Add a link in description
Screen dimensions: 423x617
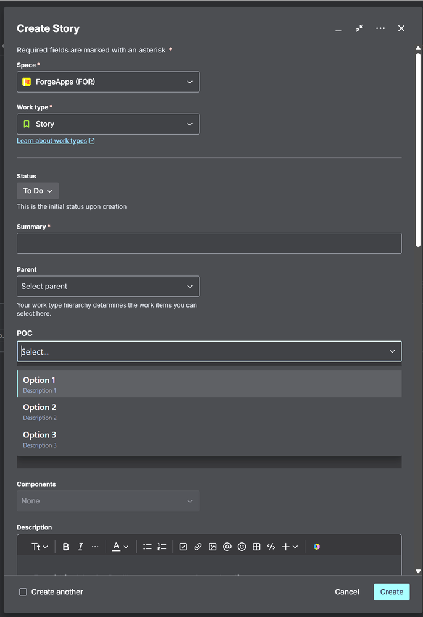(x=198, y=547)
